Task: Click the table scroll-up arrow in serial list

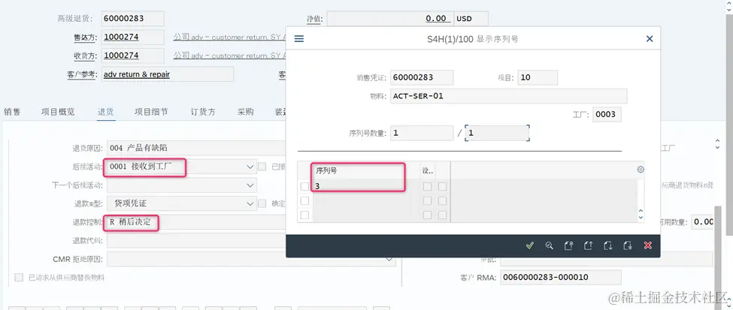Action: point(641,212)
